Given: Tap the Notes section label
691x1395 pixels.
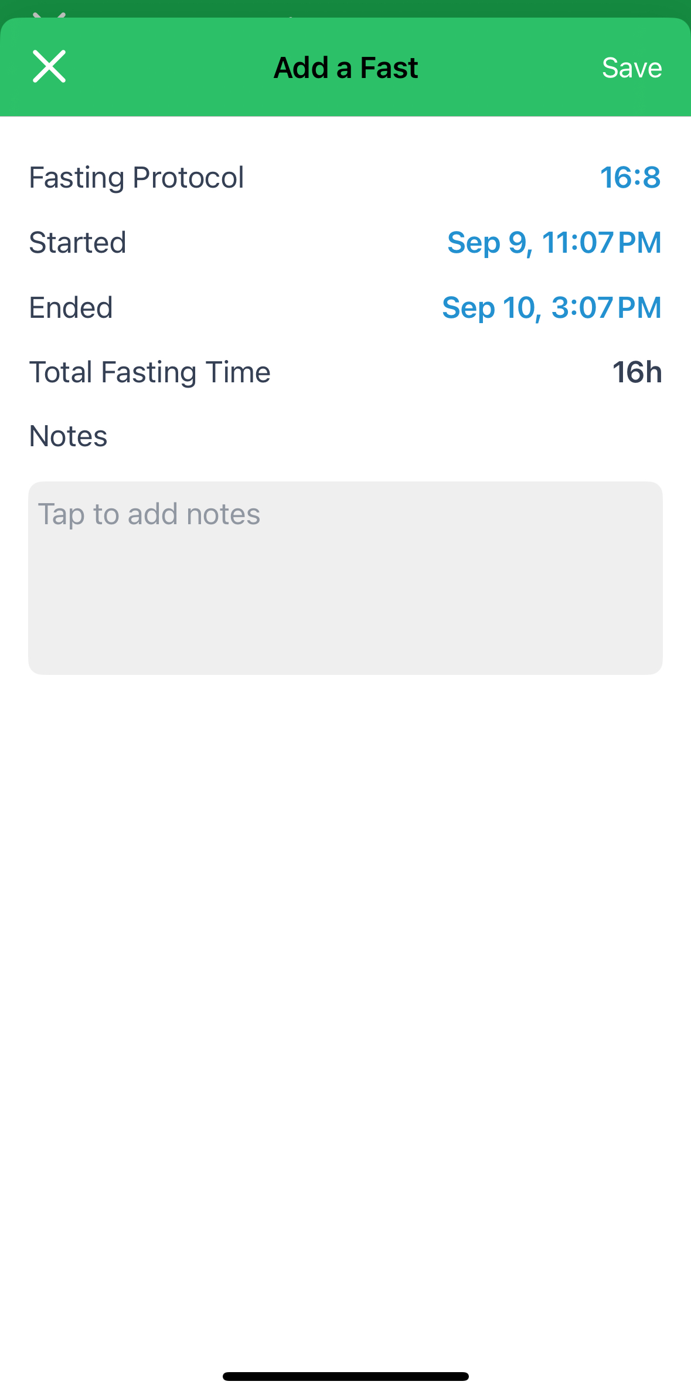Looking at the screenshot, I should pyautogui.click(x=69, y=436).
